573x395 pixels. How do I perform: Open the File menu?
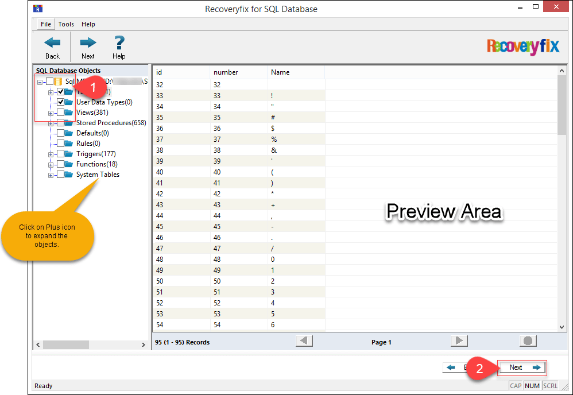click(46, 24)
